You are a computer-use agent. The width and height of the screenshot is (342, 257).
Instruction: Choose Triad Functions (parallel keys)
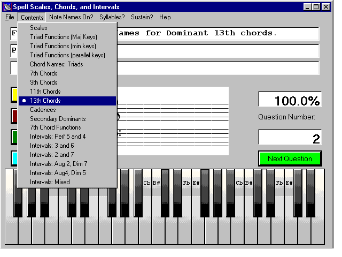click(x=67, y=55)
